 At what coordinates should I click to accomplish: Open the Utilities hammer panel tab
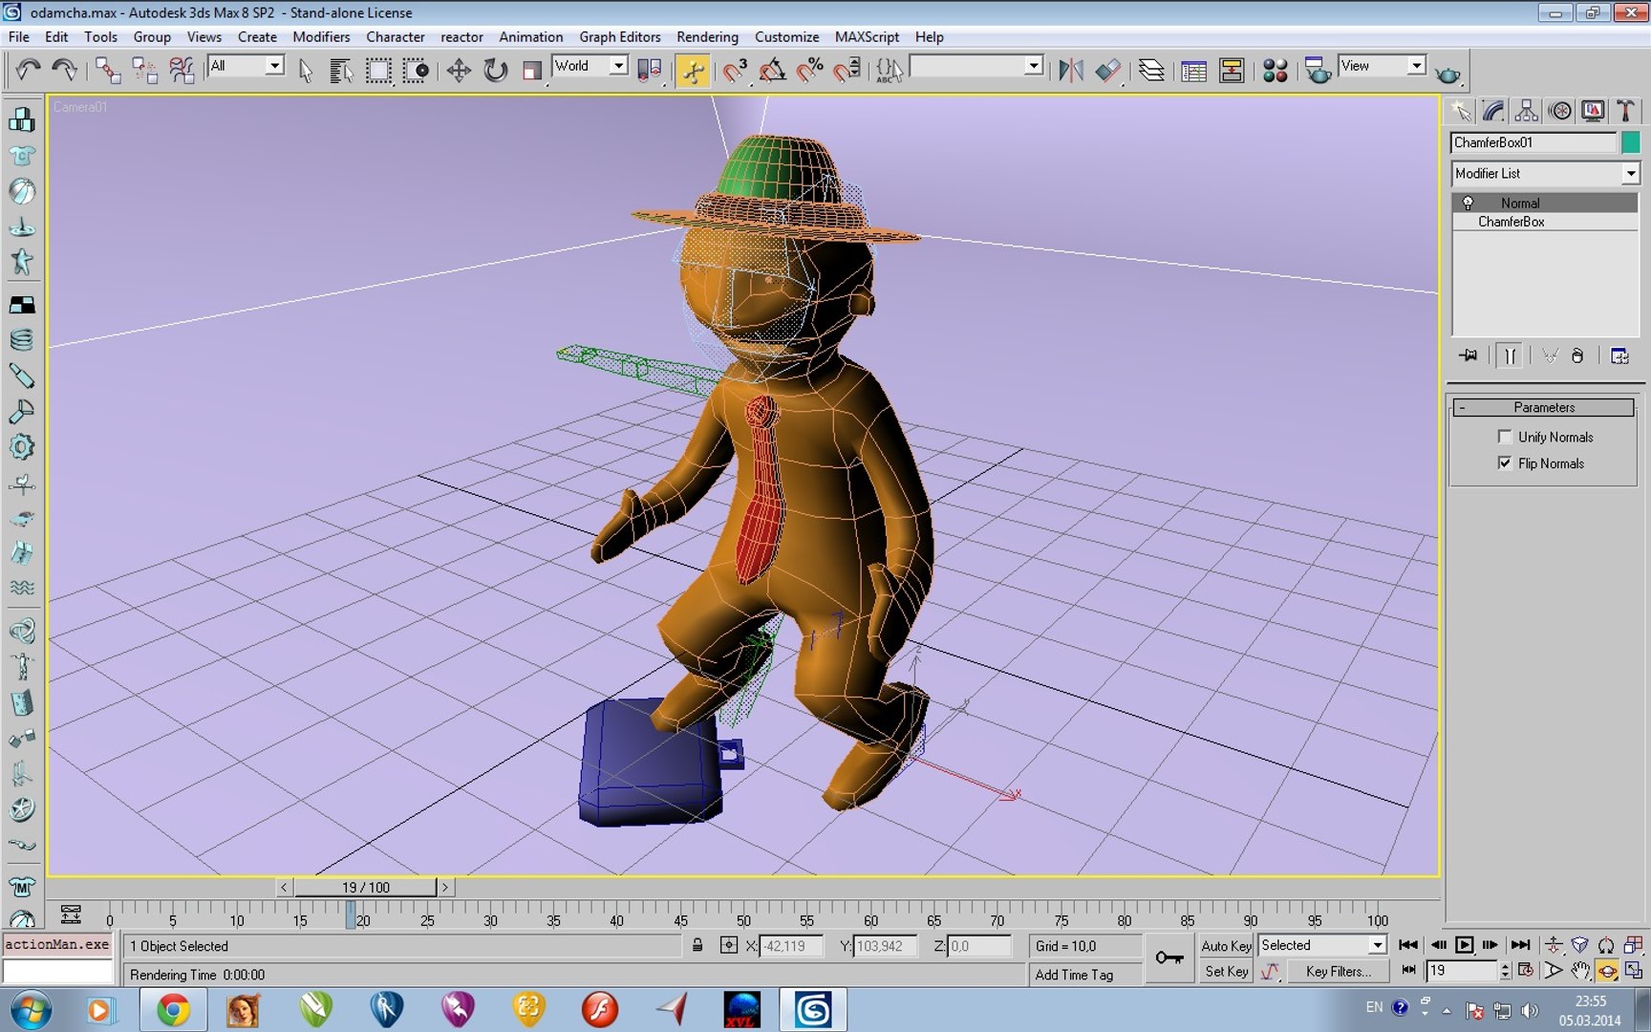pyautogui.click(x=1625, y=111)
